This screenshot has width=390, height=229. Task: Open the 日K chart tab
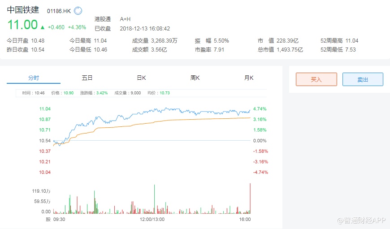[141, 78]
